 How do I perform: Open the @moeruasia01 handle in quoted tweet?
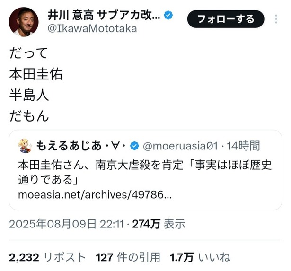click(180, 146)
